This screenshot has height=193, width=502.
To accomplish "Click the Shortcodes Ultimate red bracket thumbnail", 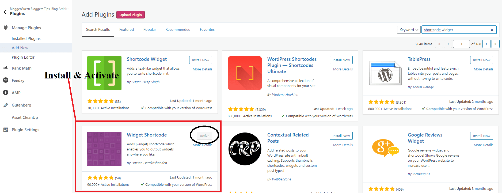I will [245, 73].
